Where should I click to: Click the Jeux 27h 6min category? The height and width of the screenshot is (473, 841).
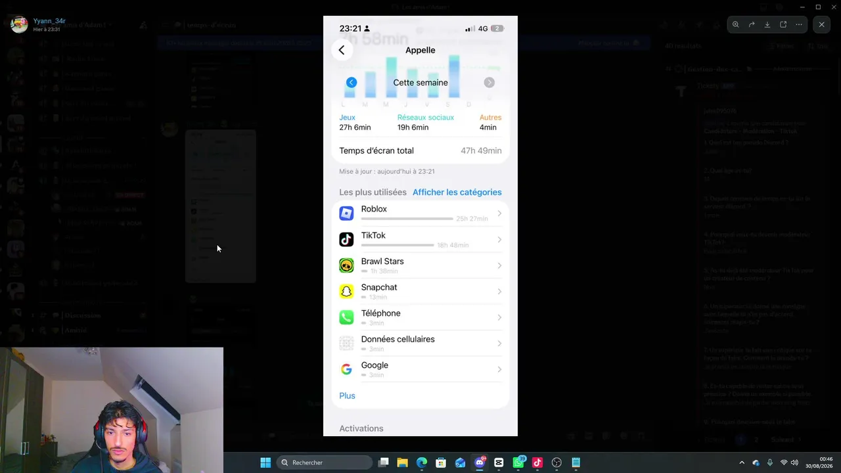coord(355,122)
